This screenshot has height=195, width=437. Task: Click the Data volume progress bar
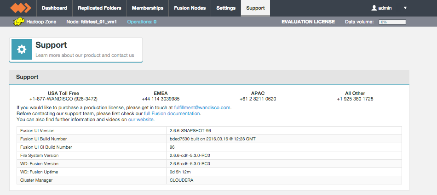[x=392, y=22]
